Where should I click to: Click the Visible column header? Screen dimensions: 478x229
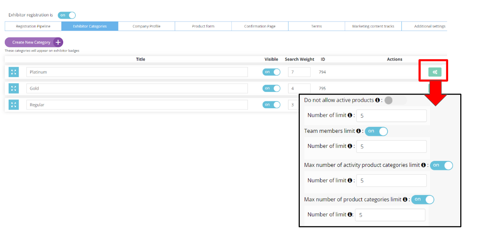click(271, 60)
